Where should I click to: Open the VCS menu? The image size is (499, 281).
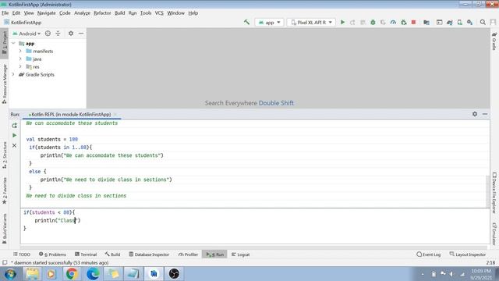pos(159,13)
